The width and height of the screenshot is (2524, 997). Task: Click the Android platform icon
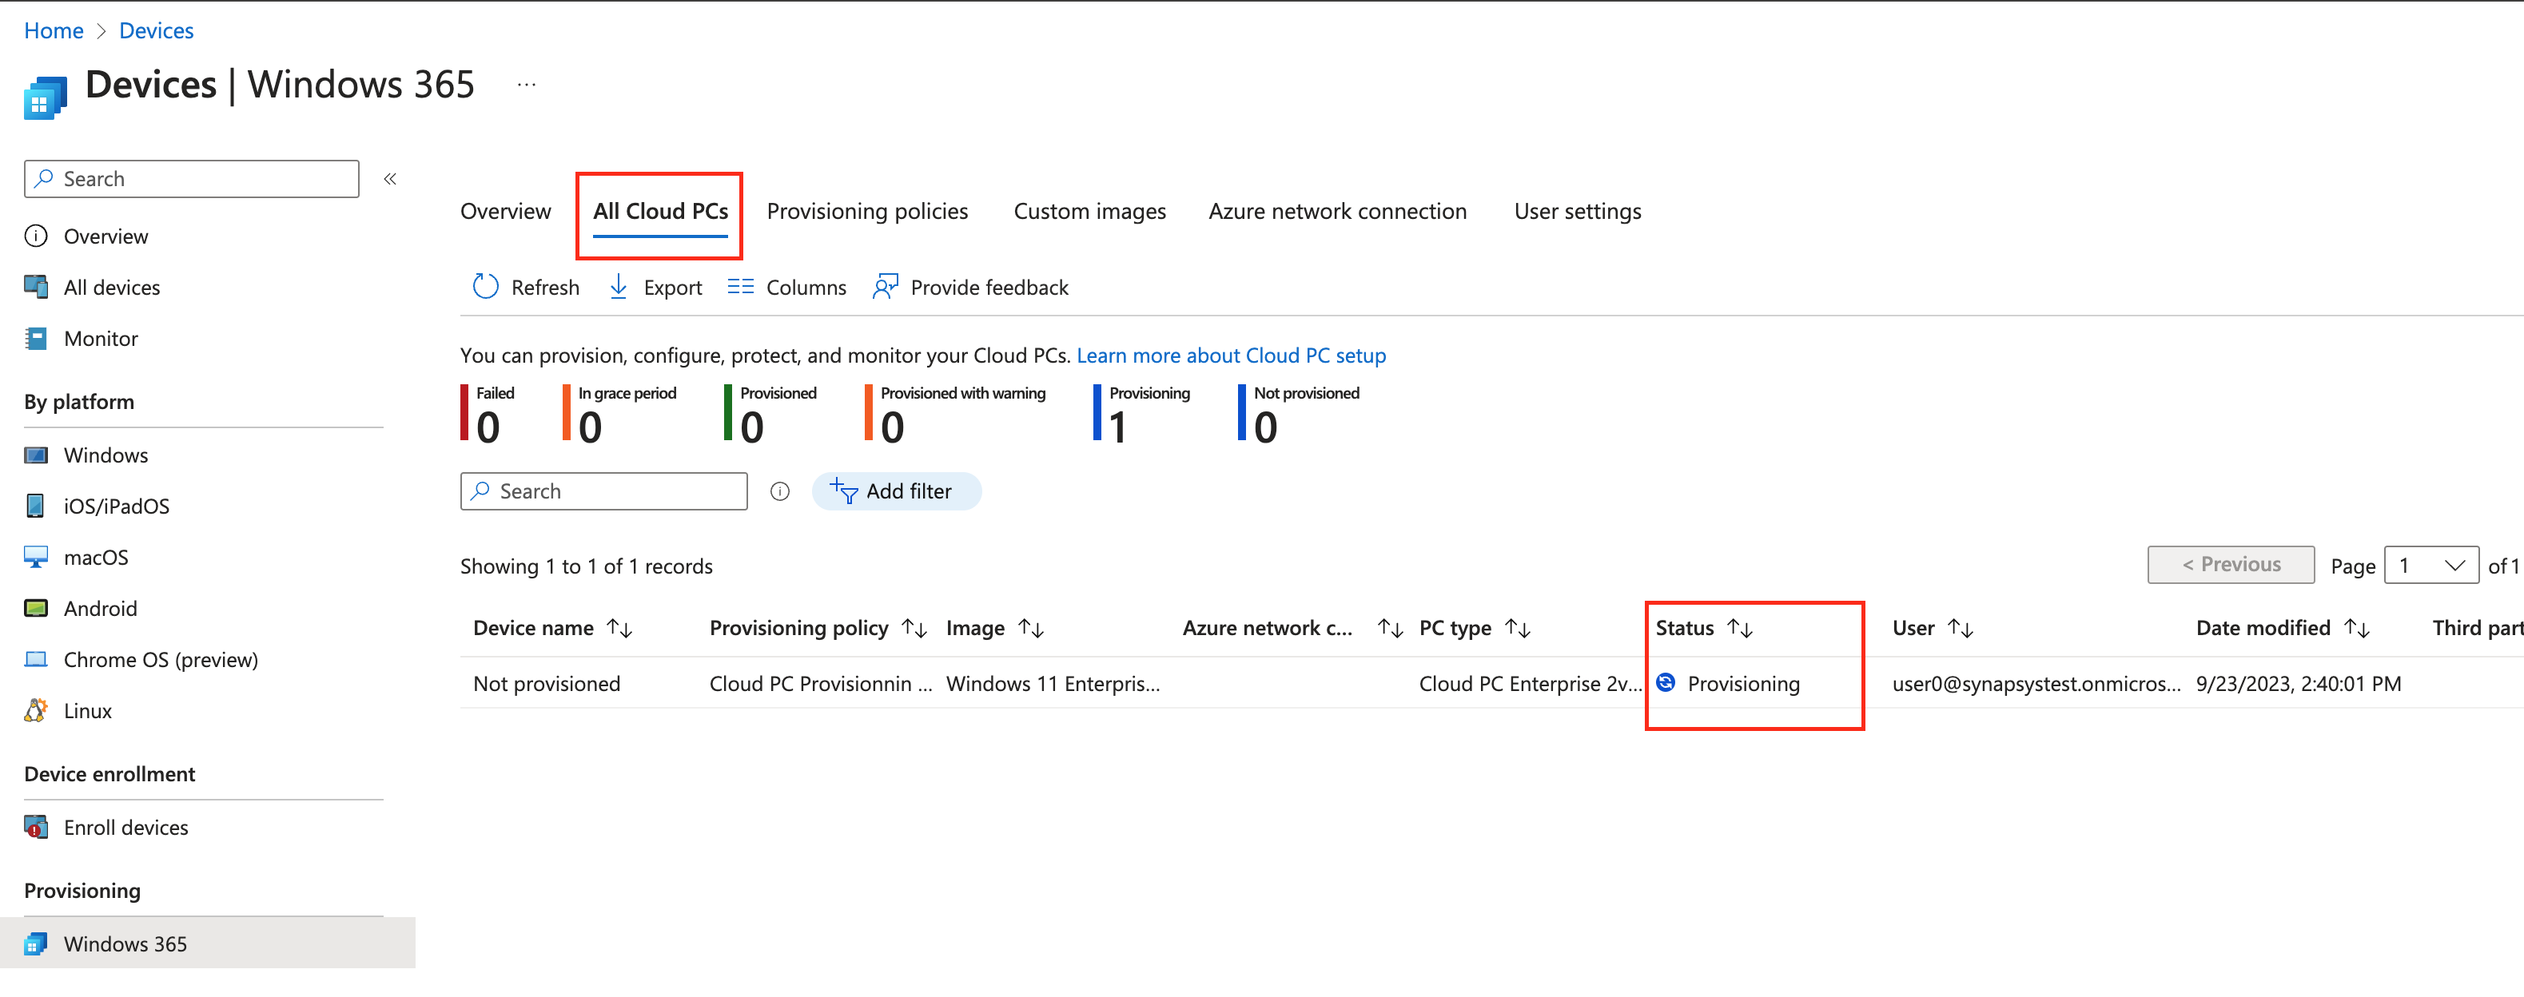[35, 607]
